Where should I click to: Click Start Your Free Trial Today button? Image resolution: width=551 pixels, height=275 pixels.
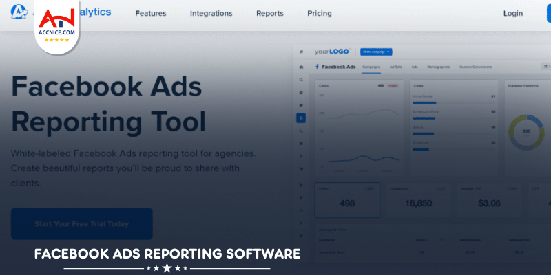tap(81, 224)
